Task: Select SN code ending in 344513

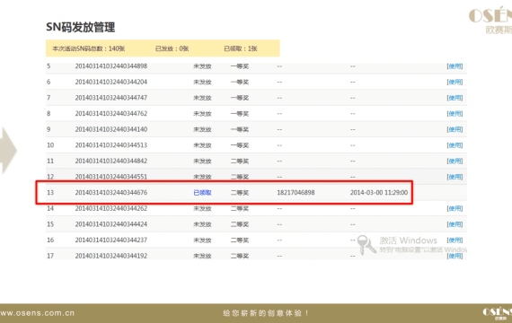Action: pos(111,145)
